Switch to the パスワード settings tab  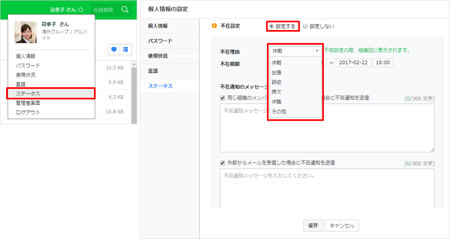coord(160,41)
